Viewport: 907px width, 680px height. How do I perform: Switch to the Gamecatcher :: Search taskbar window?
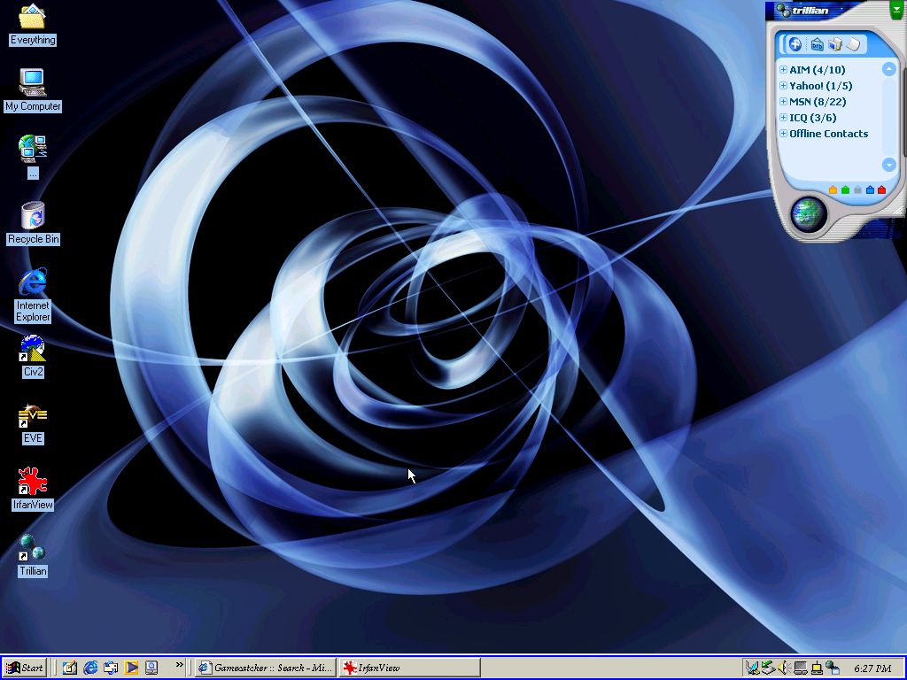pos(266,668)
